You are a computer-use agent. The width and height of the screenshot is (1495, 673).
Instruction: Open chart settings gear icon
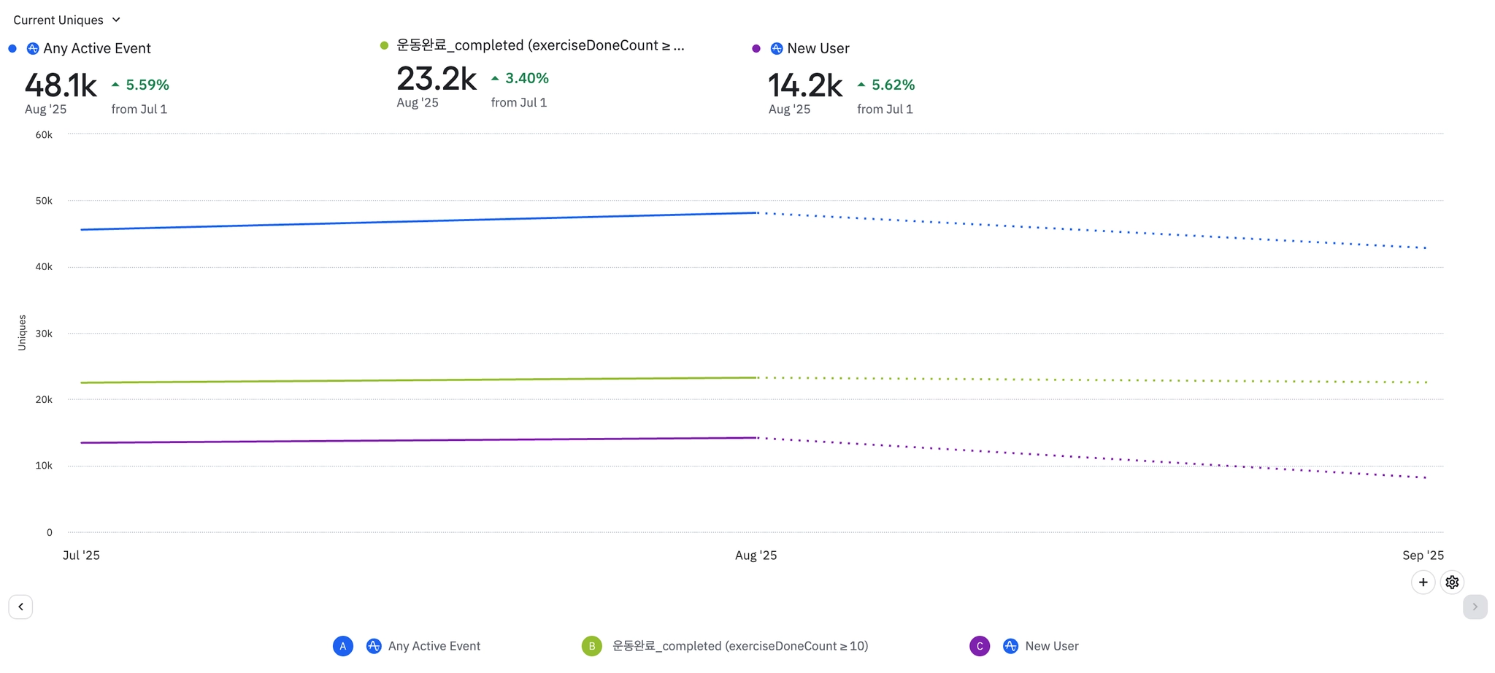click(x=1452, y=582)
